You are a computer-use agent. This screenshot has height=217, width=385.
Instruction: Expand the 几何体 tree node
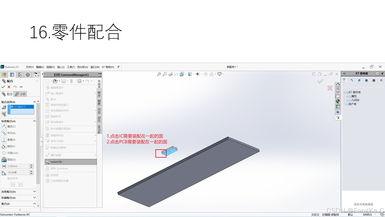point(347,100)
